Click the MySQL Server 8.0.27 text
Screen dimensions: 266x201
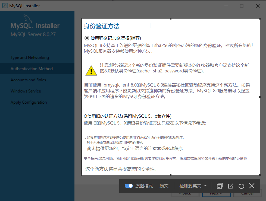click(33, 34)
